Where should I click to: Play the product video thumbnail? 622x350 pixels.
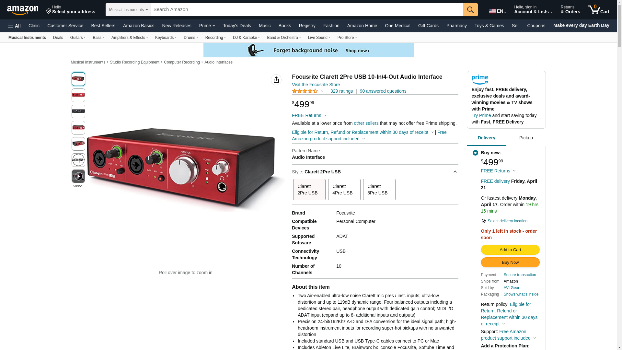78,176
